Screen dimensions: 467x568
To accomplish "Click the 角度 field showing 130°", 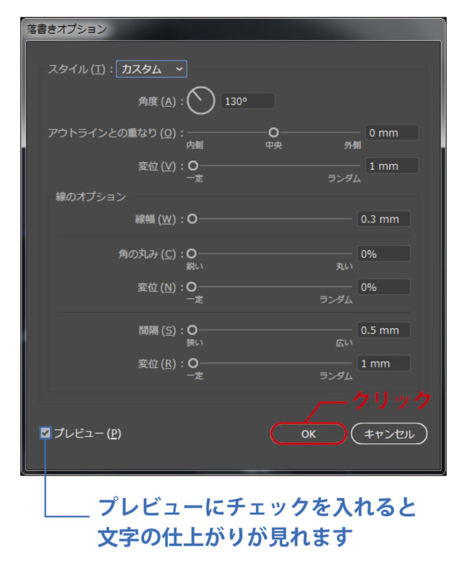I will pyautogui.click(x=247, y=101).
